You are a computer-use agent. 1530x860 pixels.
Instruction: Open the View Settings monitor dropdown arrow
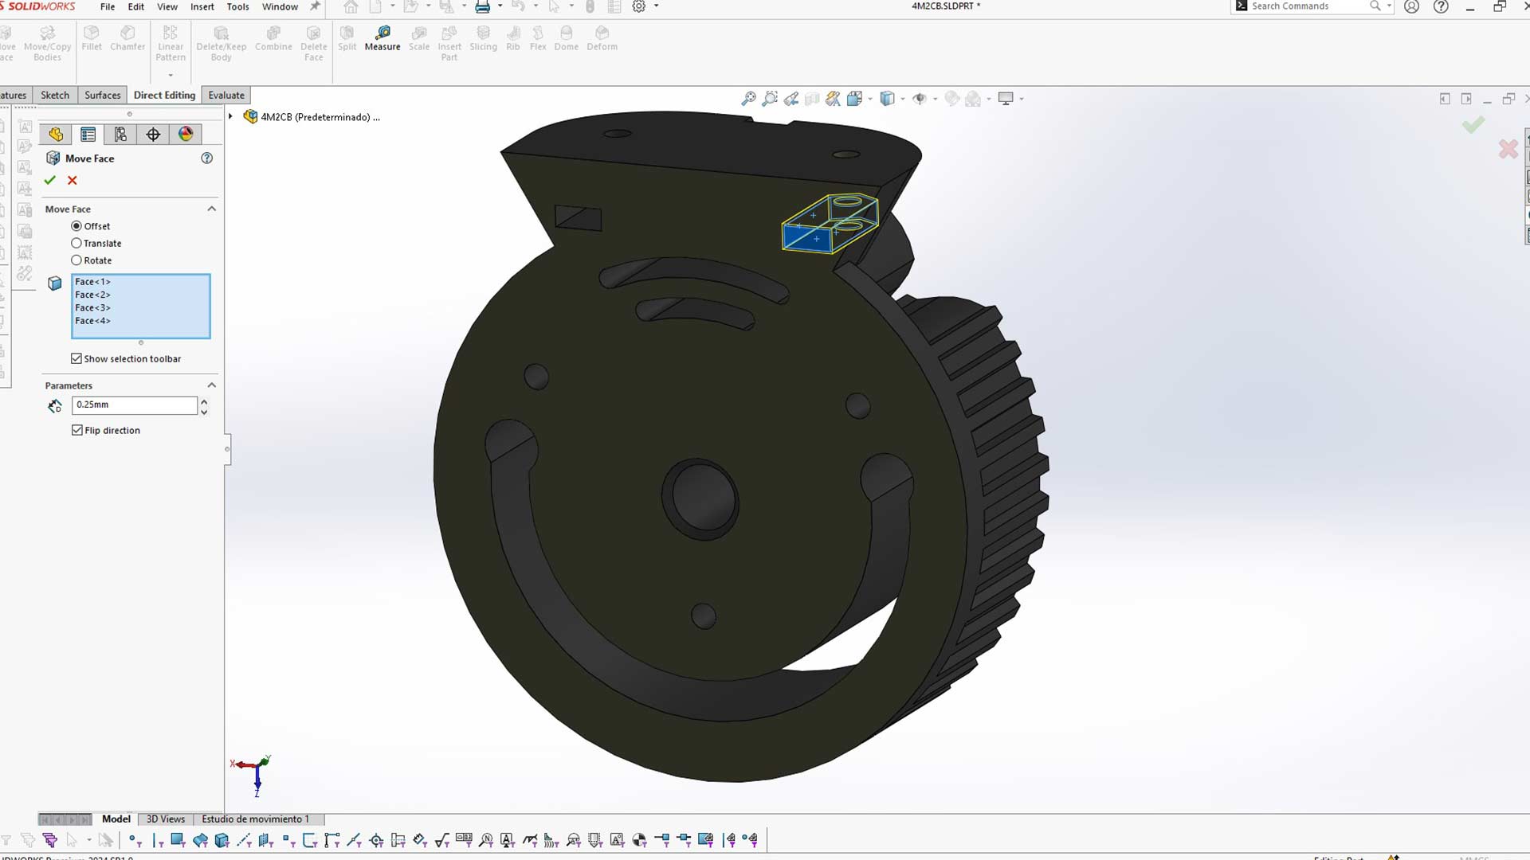1022,99
